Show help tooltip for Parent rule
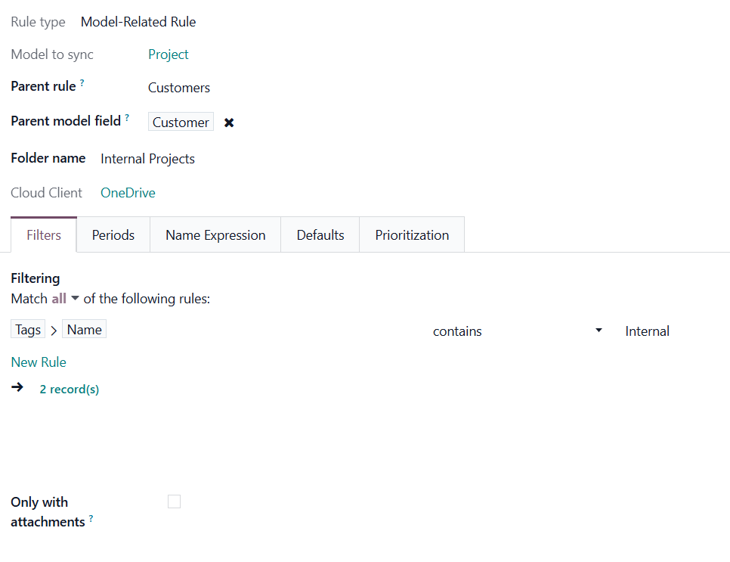Image resolution: width=730 pixels, height=562 pixels. tap(82, 82)
